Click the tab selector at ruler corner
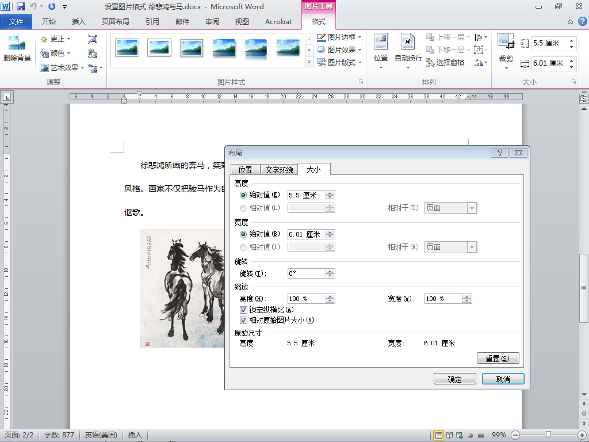Image resolution: width=589 pixels, height=442 pixels. point(6,97)
